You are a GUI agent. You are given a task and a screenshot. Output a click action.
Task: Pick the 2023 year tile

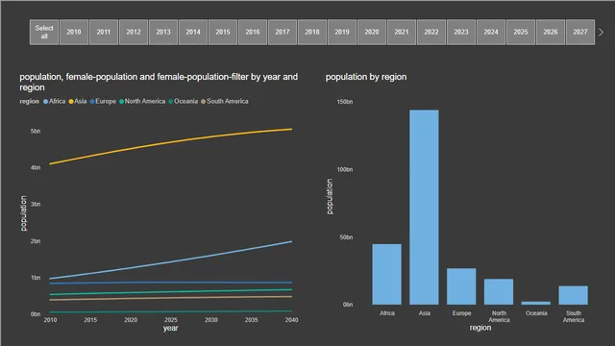click(461, 32)
